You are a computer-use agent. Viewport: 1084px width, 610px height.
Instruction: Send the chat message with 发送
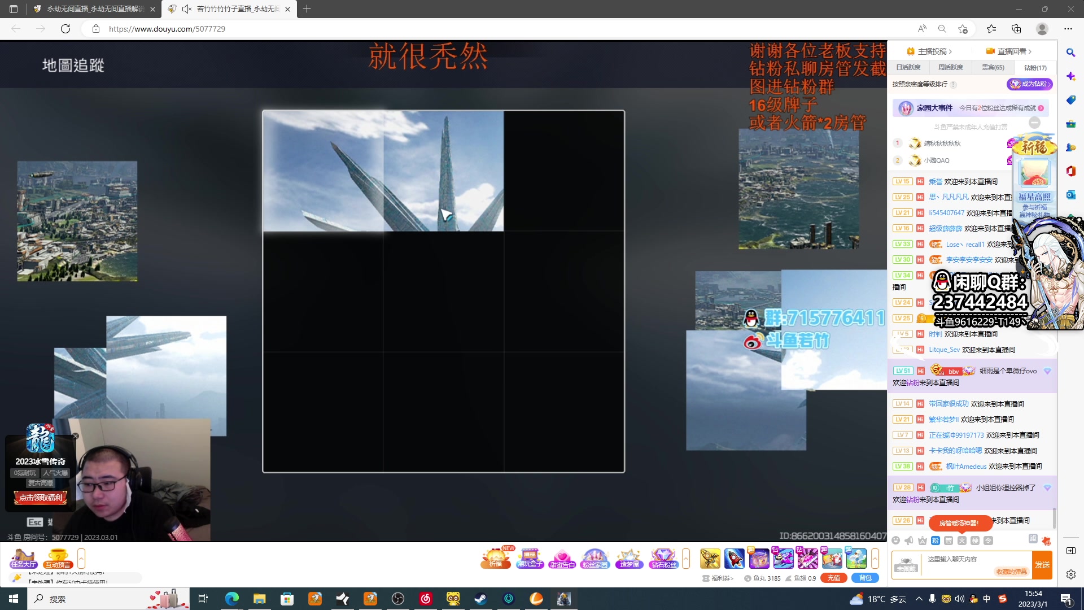[x=1042, y=565]
